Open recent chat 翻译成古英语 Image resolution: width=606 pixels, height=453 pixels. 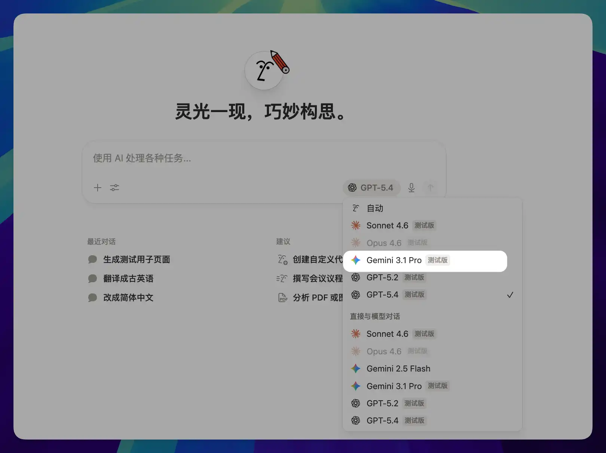tap(128, 278)
